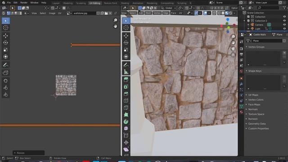Click the Vertex menu button in viewport
This screenshot has width=288, height=162.
click(157, 13)
